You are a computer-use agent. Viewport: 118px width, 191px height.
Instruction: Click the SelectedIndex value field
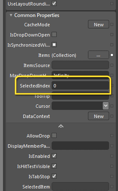pos(80,86)
